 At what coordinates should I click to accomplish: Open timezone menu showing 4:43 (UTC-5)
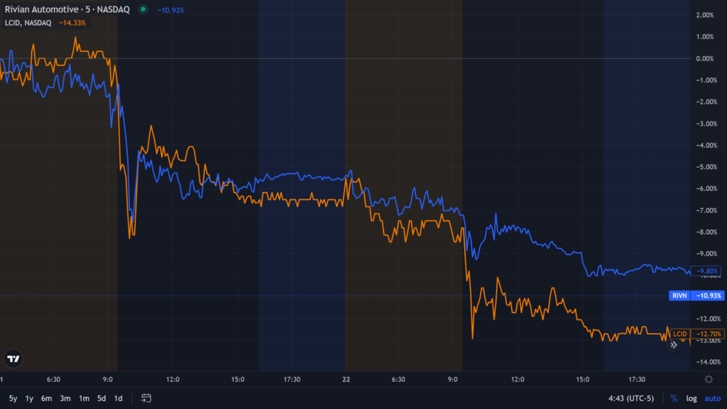click(x=631, y=398)
